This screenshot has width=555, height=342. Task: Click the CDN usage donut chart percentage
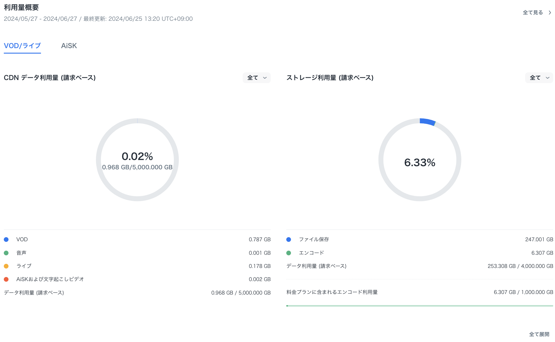point(137,156)
